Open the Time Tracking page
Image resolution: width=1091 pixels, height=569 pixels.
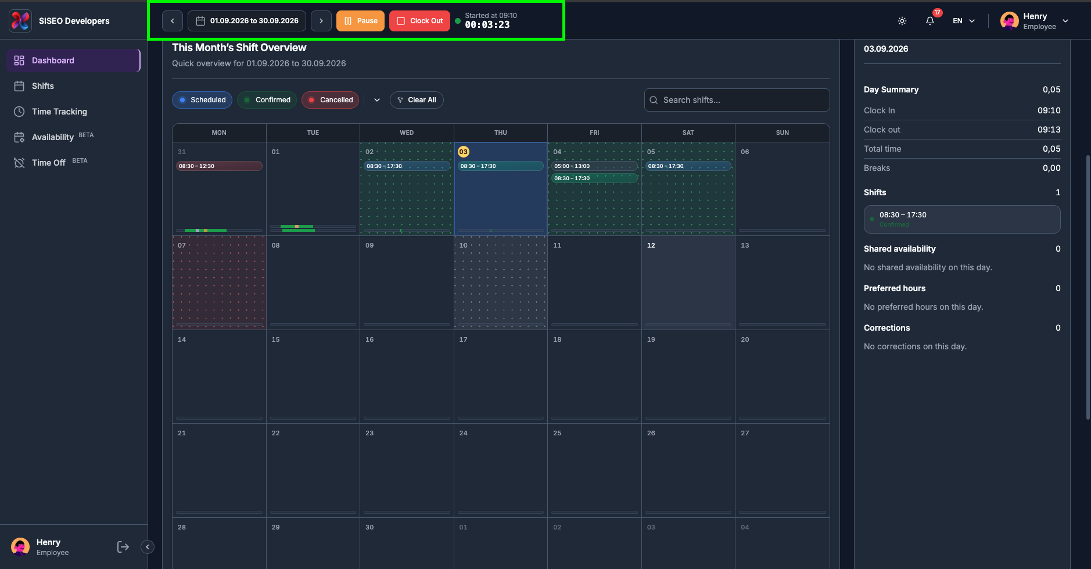[73, 112]
